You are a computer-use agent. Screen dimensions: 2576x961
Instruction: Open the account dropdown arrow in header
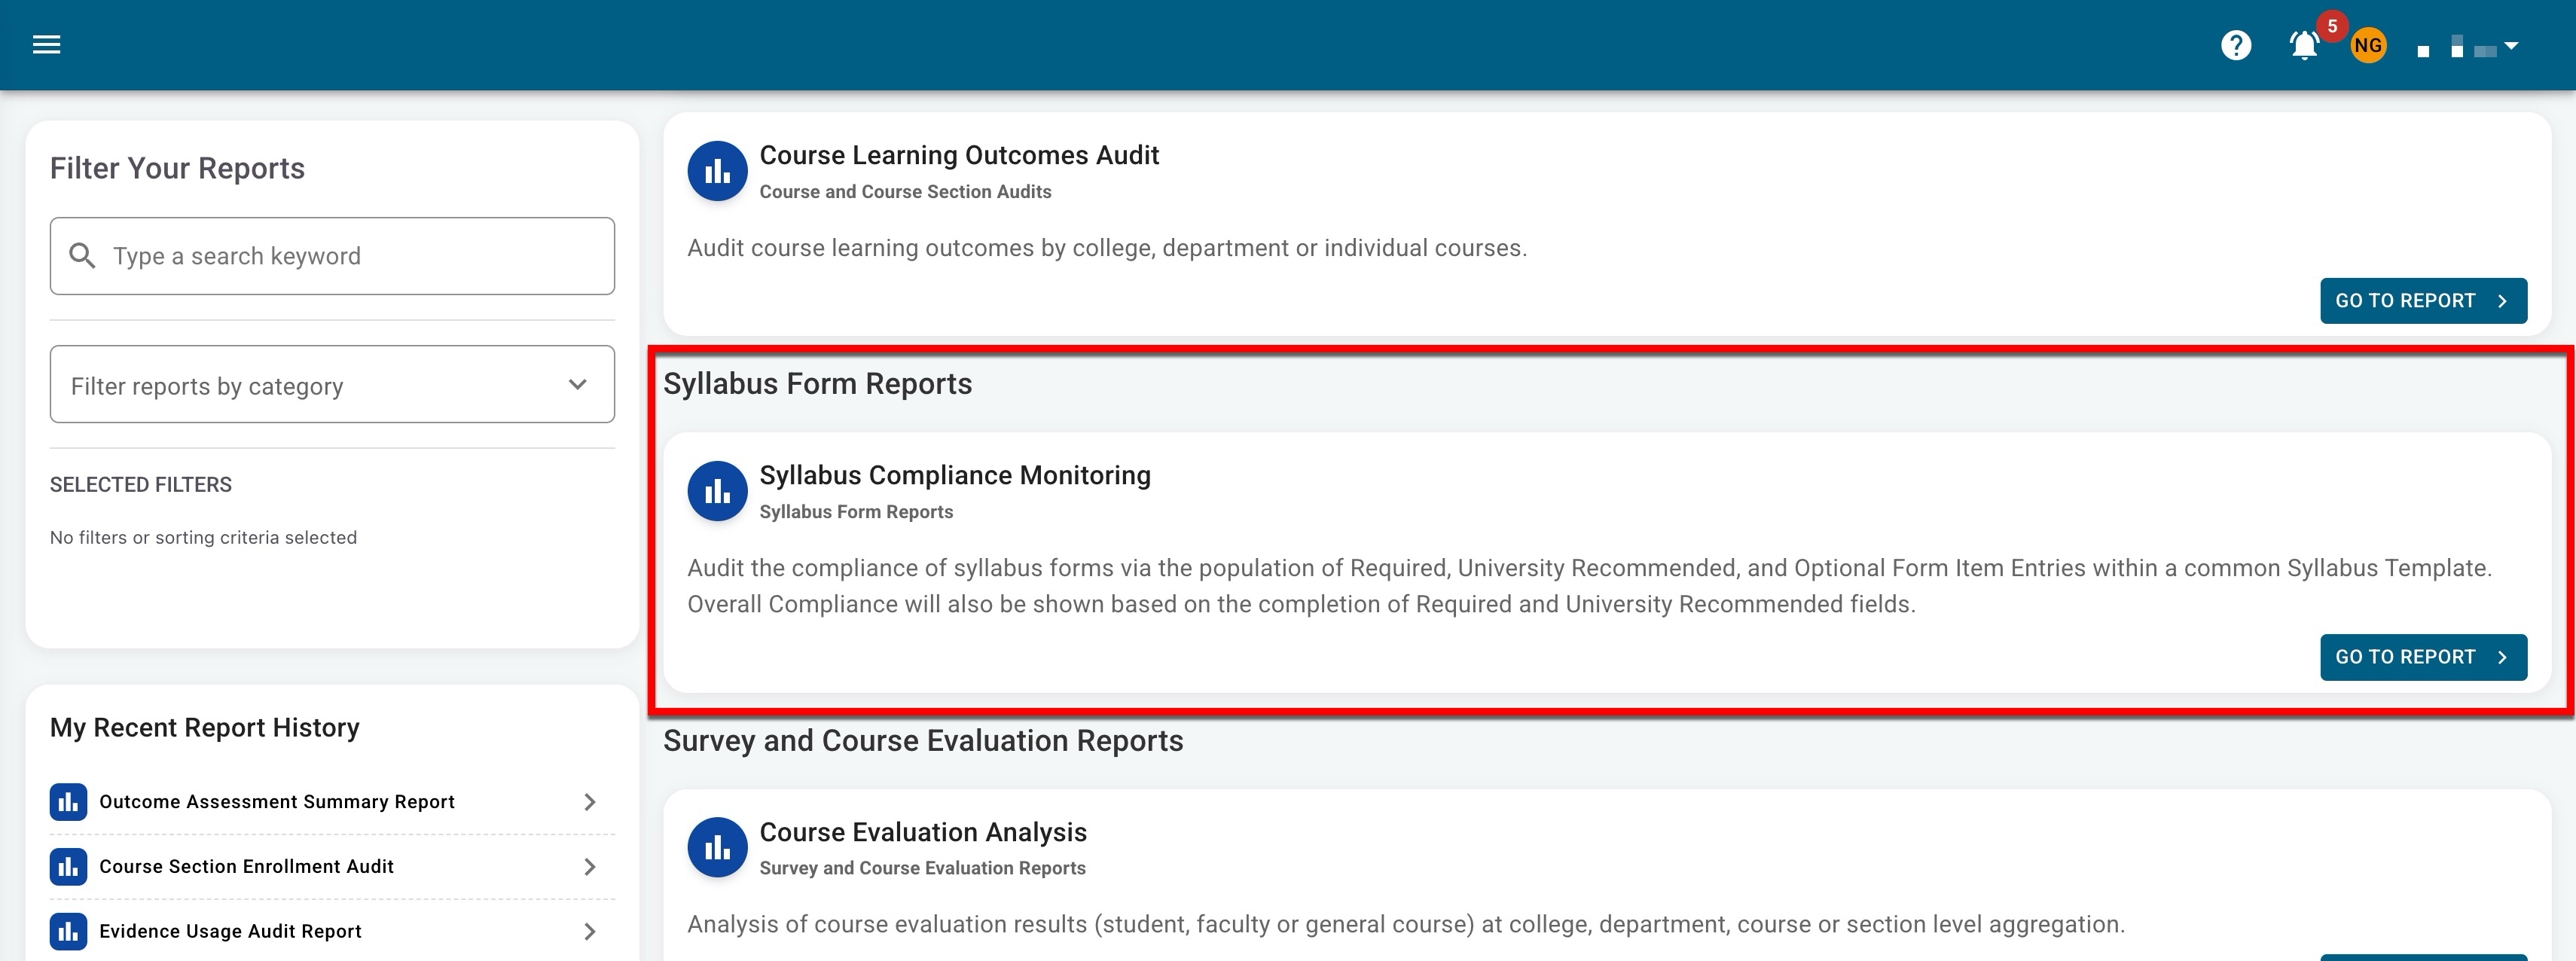pos(2511,46)
